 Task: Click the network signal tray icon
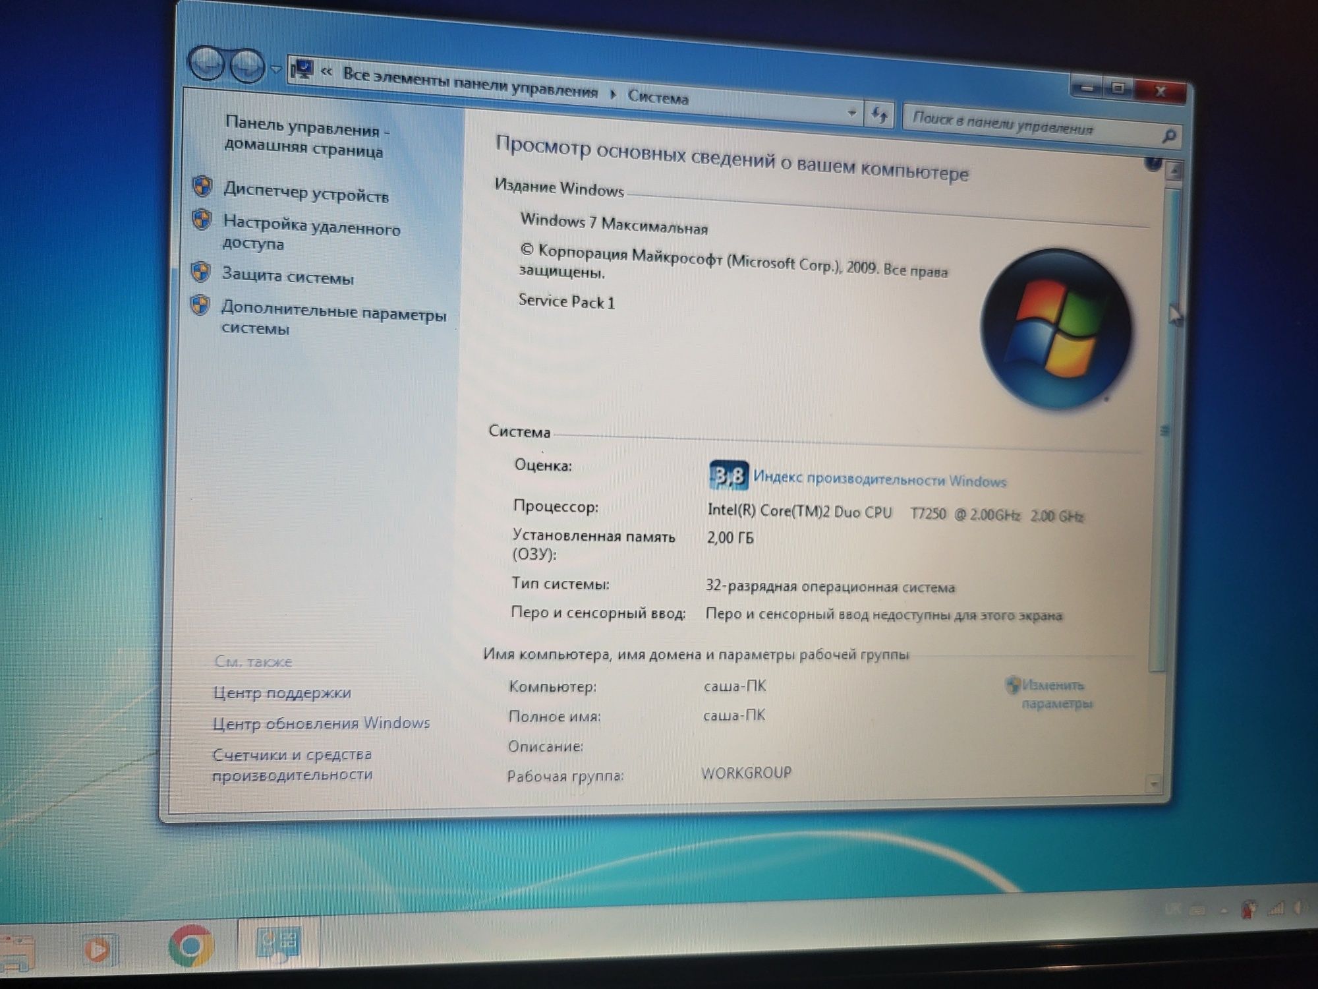click(1276, 909)
